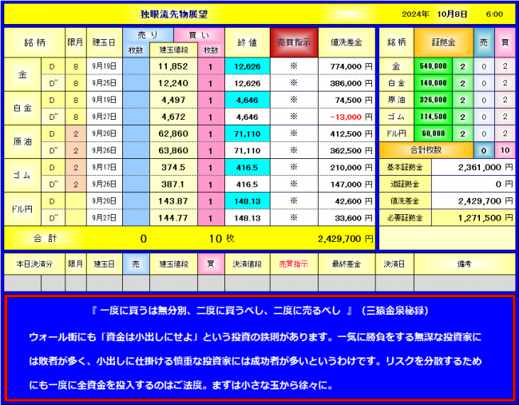This screenshot has height=405, width=519.
Task: Select the 証拠金 column header
Action: [x=443, y=42]
